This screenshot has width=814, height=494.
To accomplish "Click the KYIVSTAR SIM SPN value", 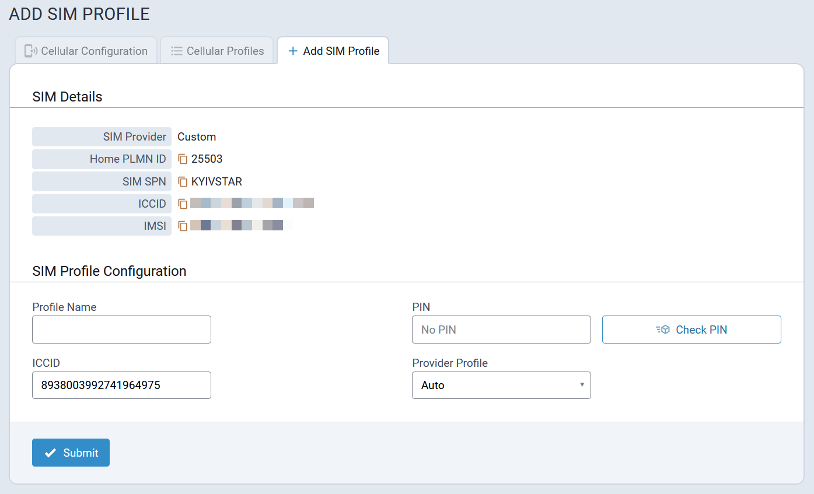I will coord(216,182).
